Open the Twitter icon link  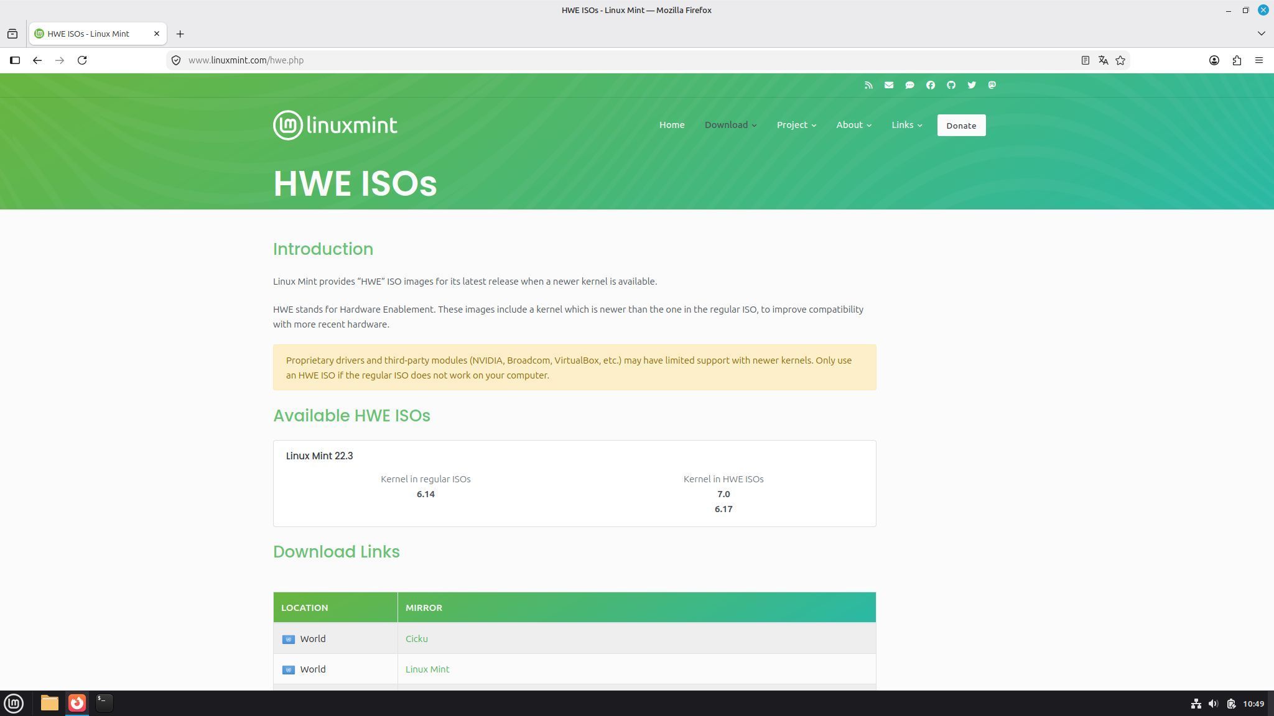tap(972, 85)
